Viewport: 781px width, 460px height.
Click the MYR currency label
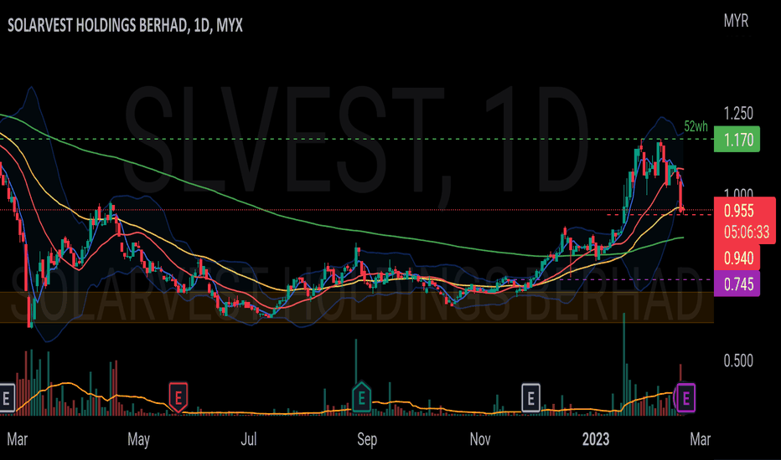pos(736,21)
